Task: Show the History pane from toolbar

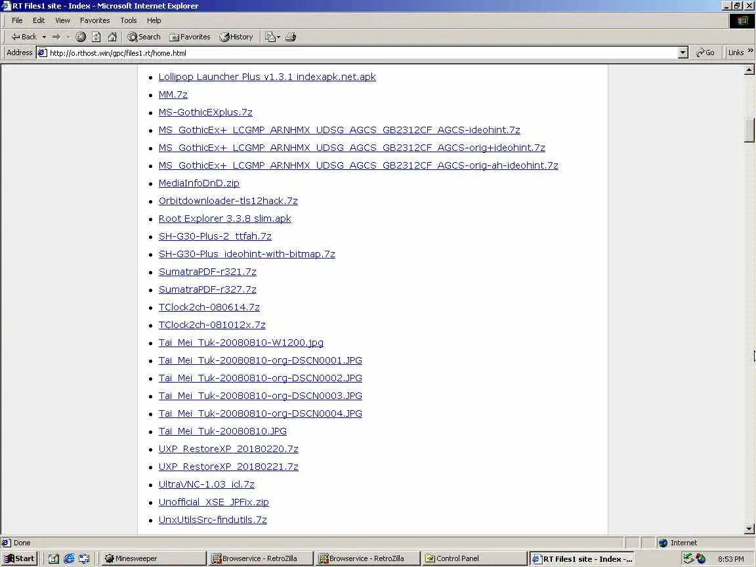Action: (236, 37)
